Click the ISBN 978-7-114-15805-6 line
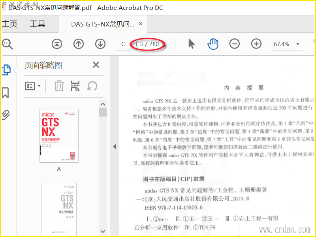The width and height of the screenshot is (316, 237). 173,208
